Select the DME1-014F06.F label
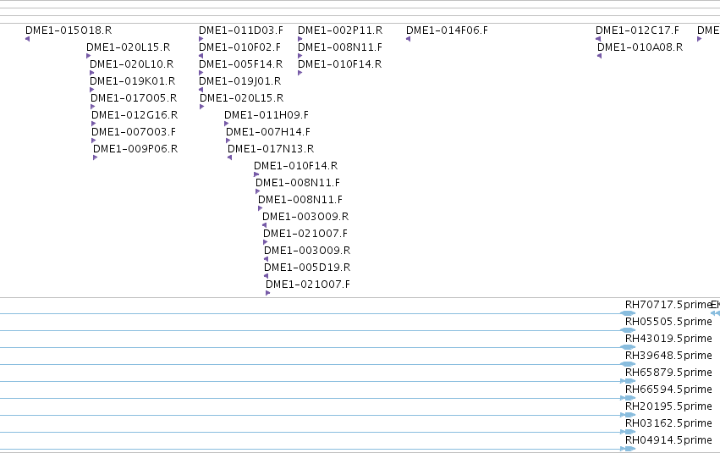Screen dimensions: 720x453 point(448,30)
